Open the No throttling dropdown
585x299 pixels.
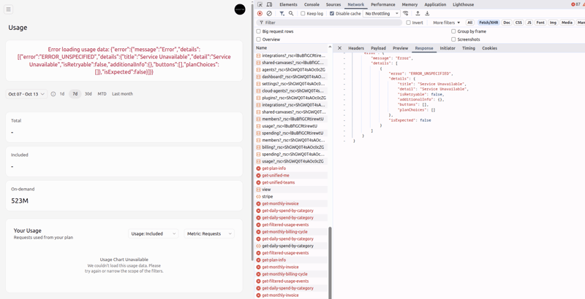point(381,13)
